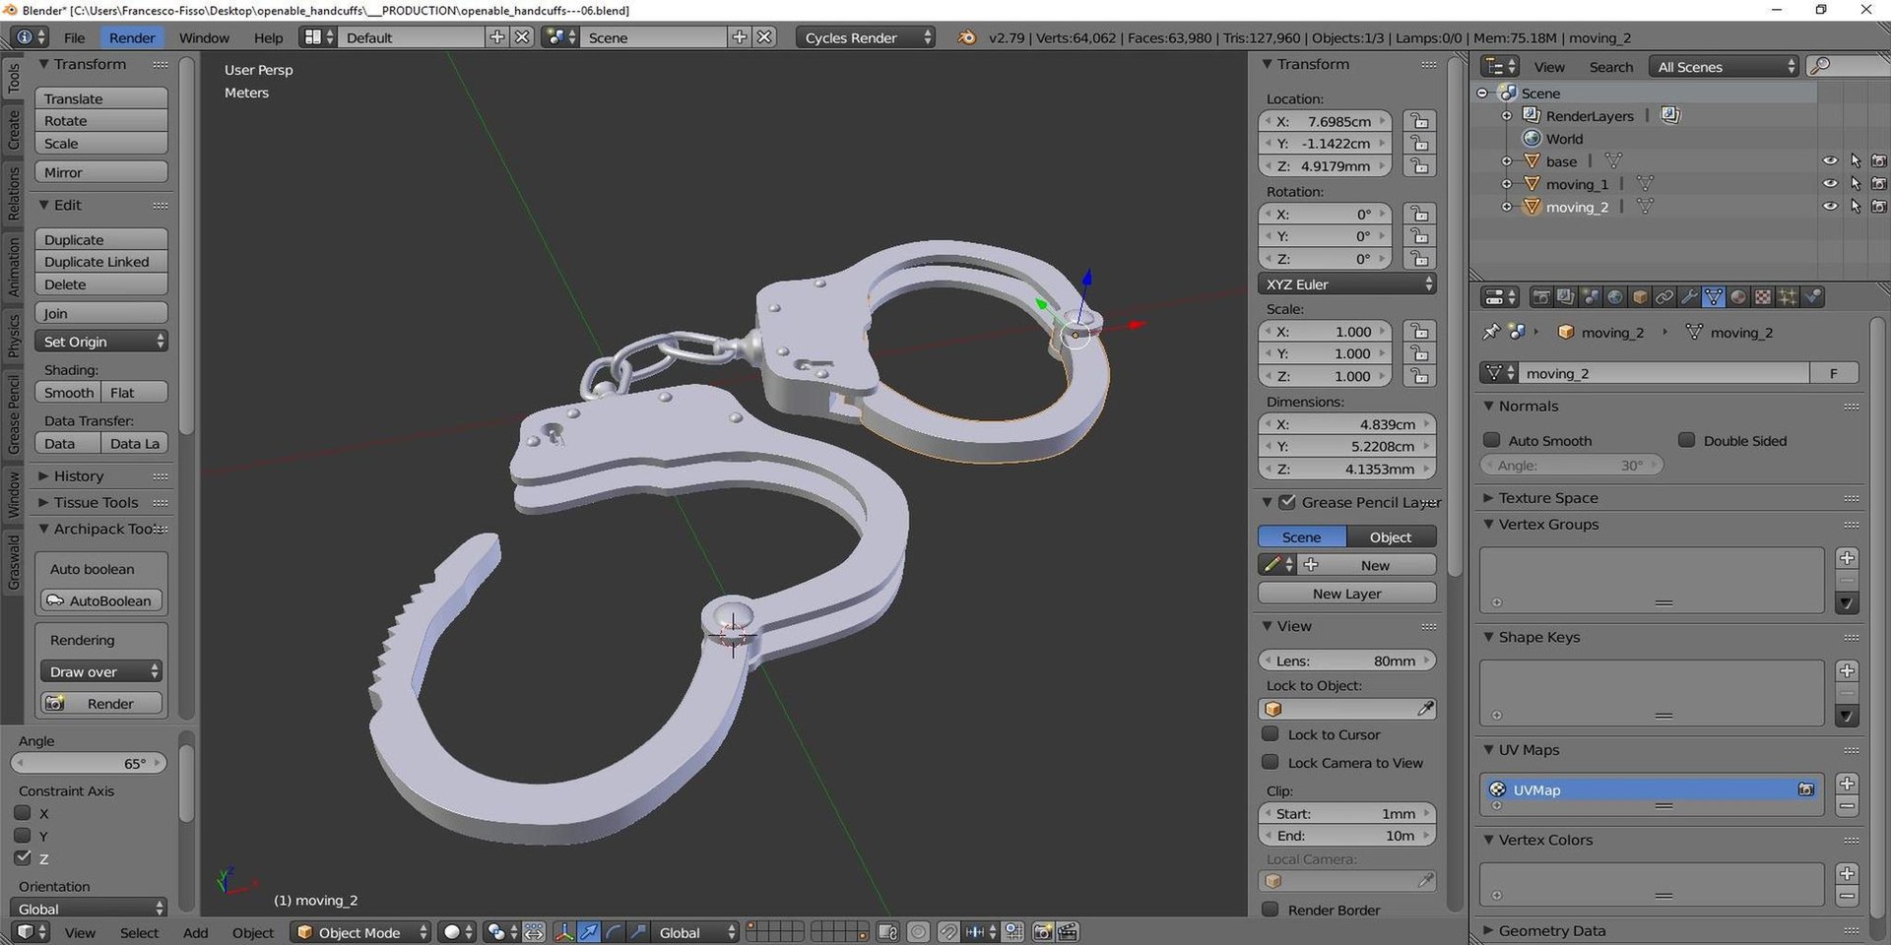Open the Object properties cube icon

point(1640,296)
